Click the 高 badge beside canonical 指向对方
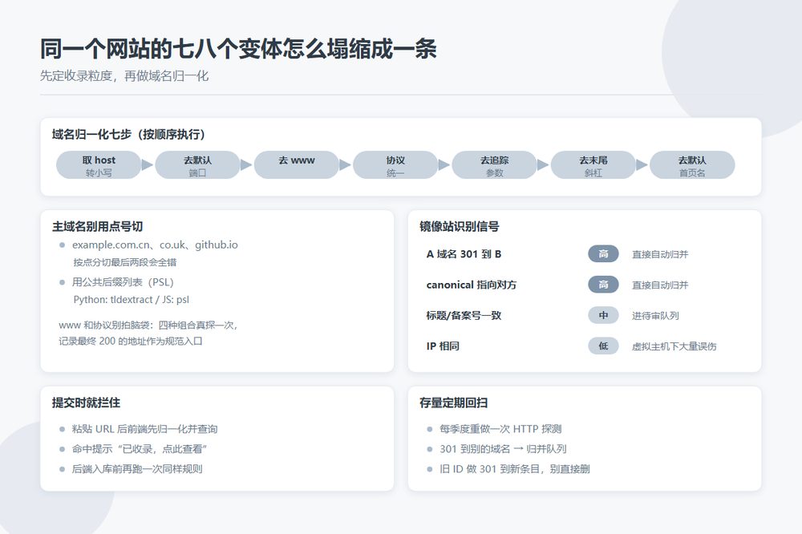 (604, 285)
